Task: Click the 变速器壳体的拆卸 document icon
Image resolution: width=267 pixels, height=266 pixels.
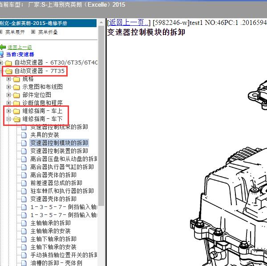Action: [x=24, y=199]
